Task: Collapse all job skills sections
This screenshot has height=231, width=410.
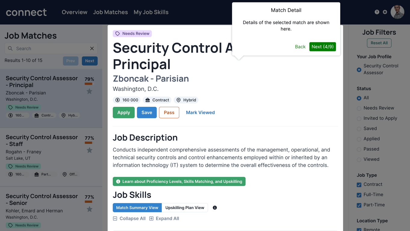Action: [129, 219]
